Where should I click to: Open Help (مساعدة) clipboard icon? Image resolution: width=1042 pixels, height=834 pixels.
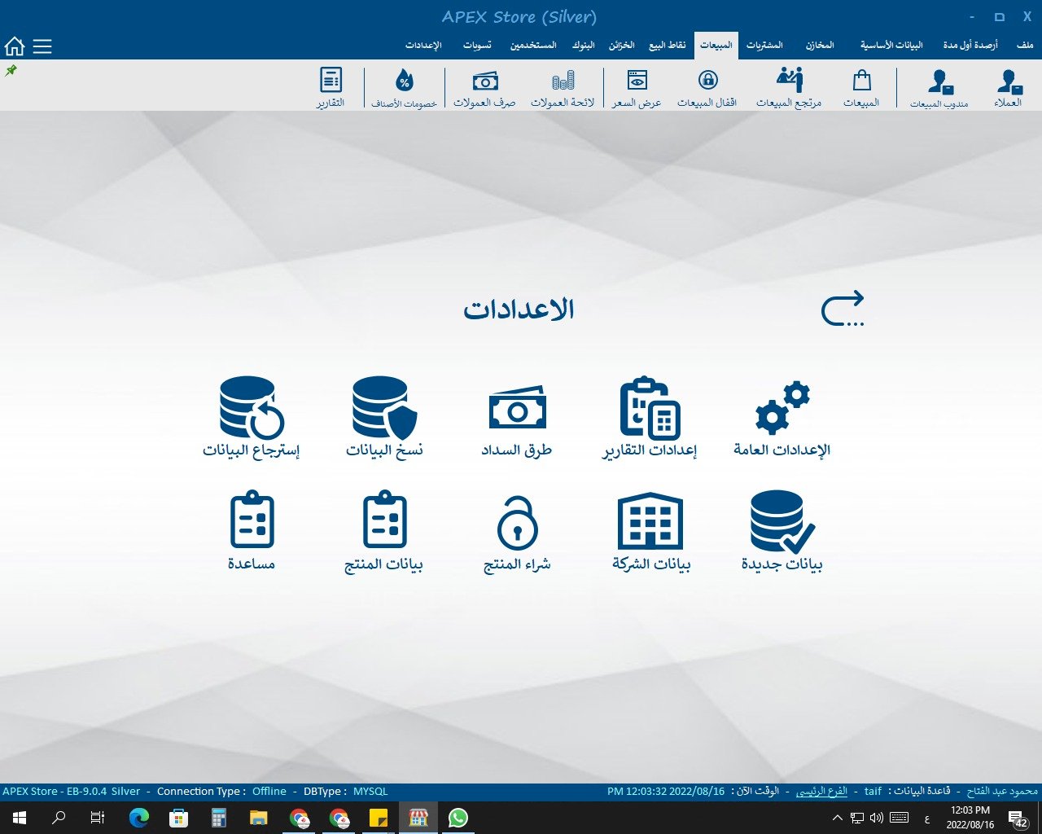[252, 522]
